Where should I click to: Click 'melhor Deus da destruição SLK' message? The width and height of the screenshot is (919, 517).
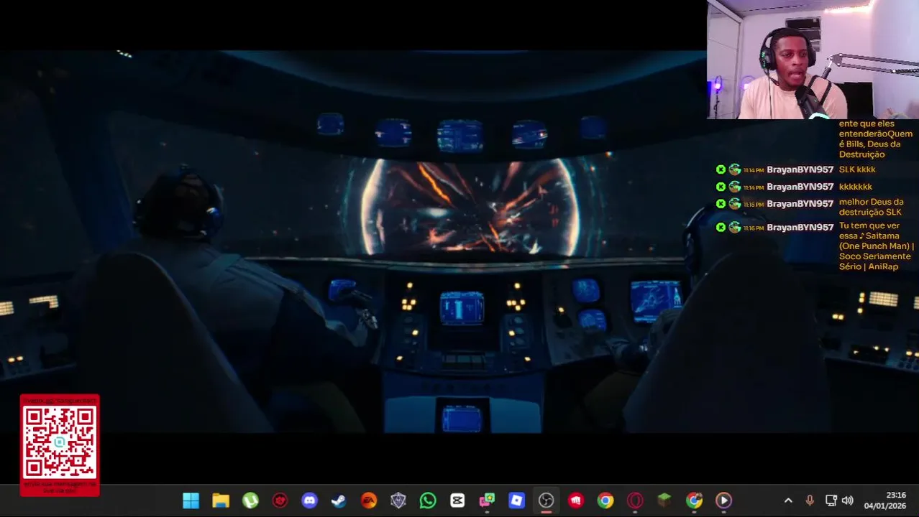(871, 208)
